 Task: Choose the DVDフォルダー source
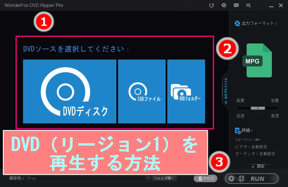pyautogui.click(x=186, y=91)
